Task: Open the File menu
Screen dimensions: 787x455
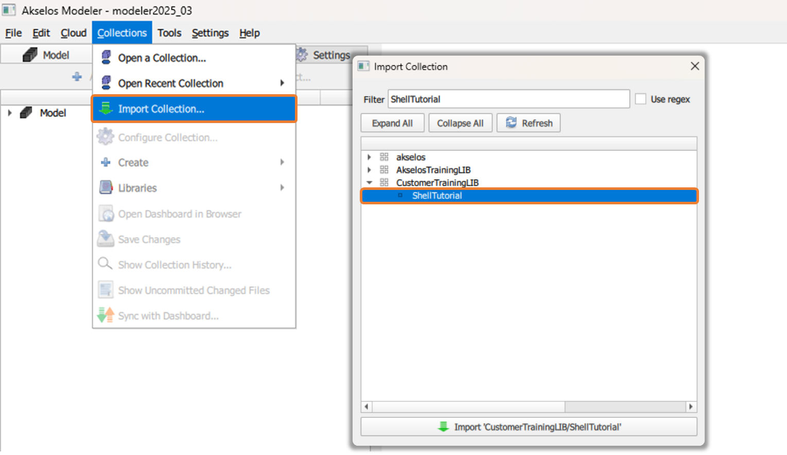Action: 13,33
